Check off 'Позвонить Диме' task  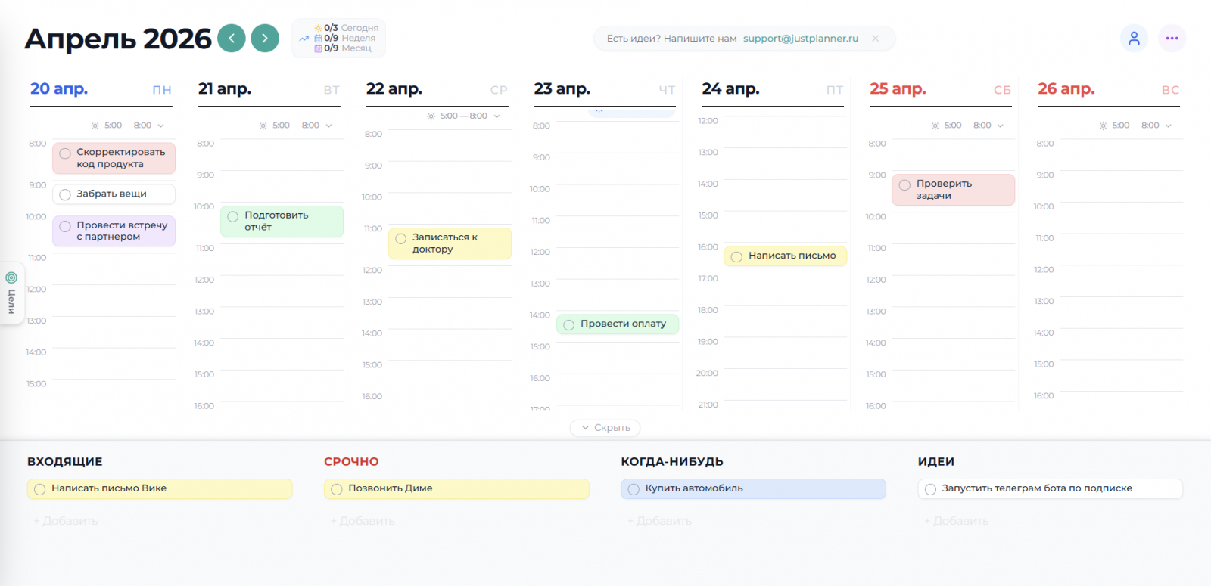337,489
